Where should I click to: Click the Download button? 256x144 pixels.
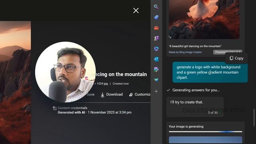point(112,94)
